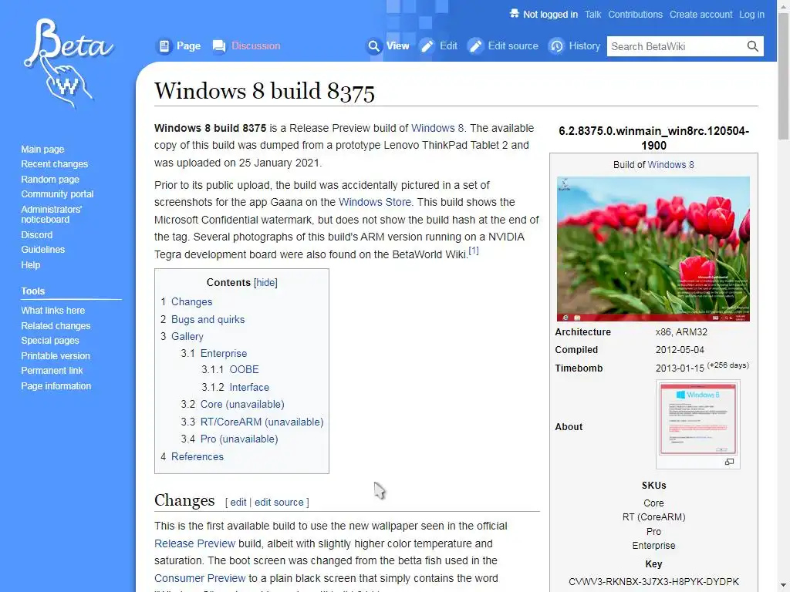Screen dimensions: 790x592
Task: Jump to Gallery in contents
Action: coord(187,337)
